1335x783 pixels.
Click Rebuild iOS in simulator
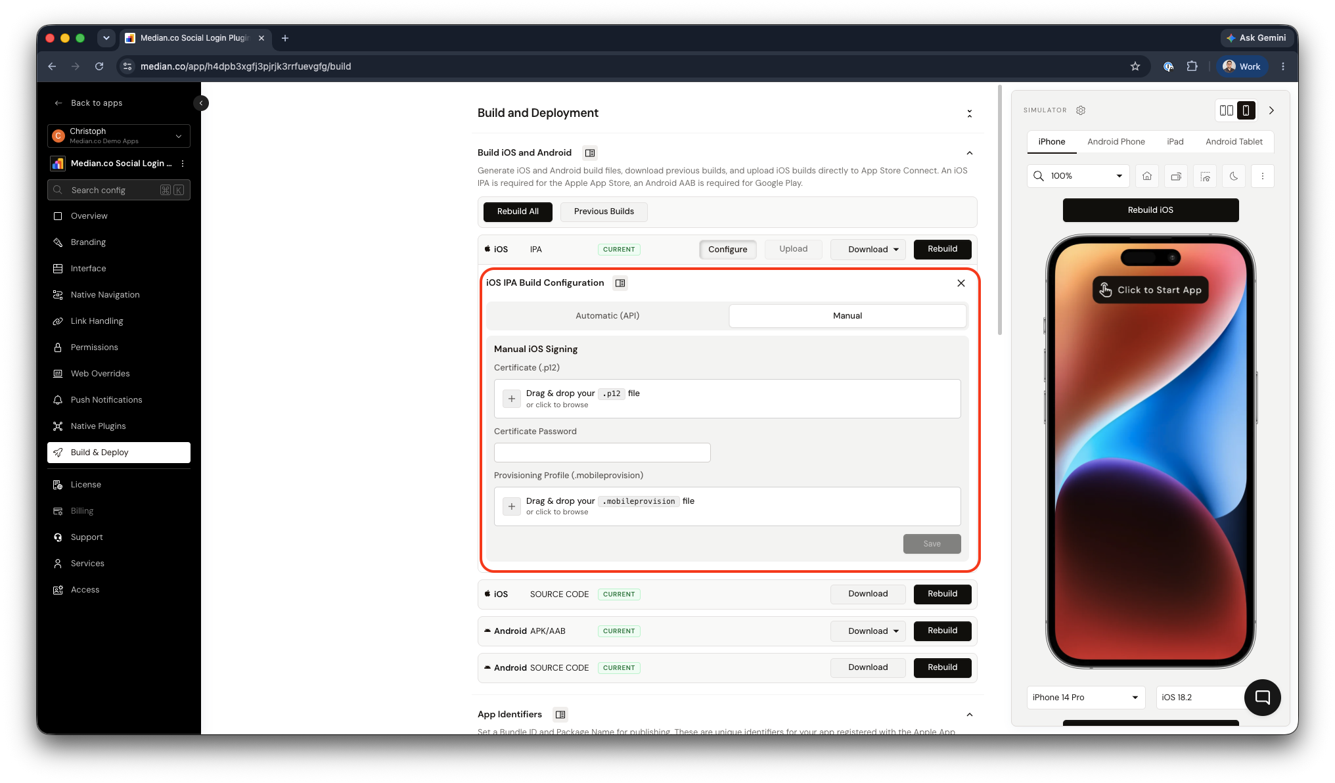pos(1150,210)
